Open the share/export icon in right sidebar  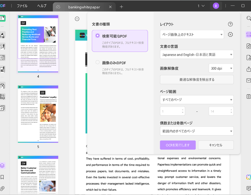coord(248,69)
